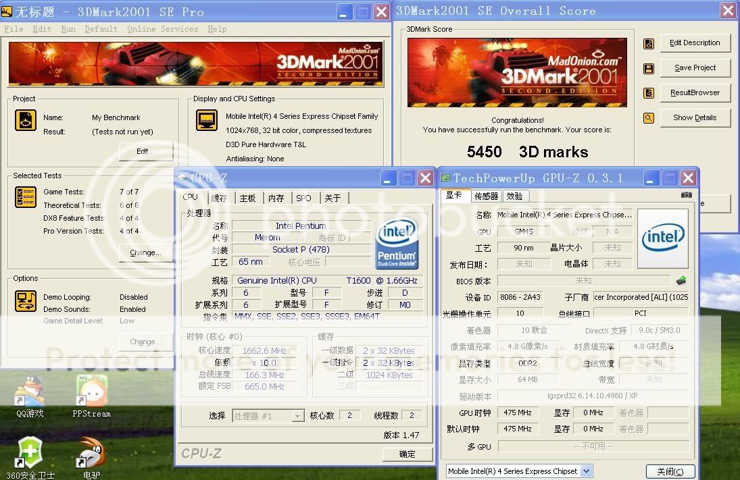
Task: Confirm with the 确定 button in CPU-Z
Action: (407, 454)
